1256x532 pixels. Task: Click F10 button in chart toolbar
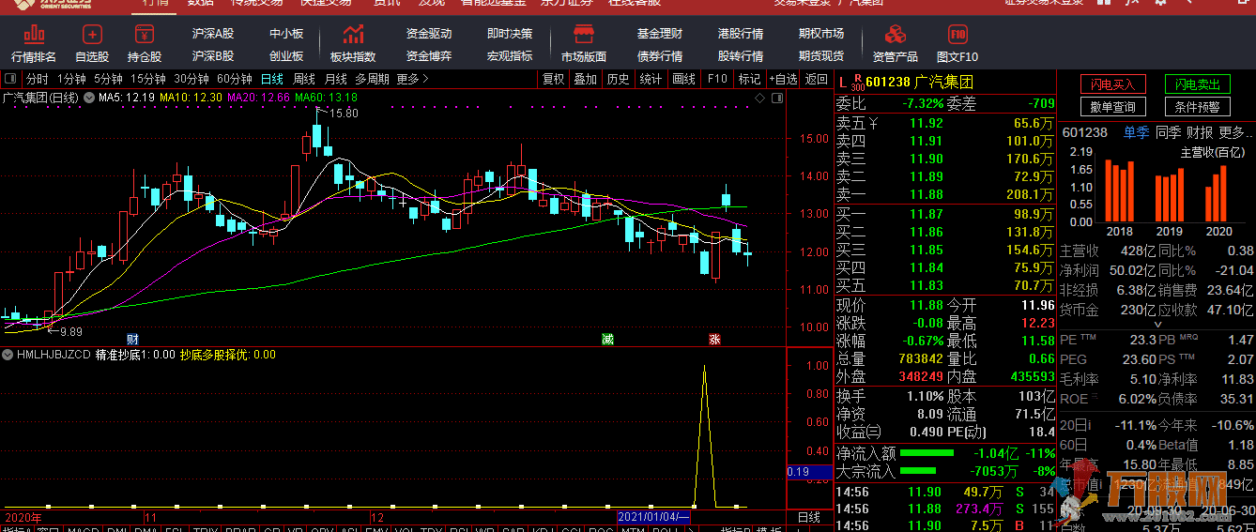[717, 79]
